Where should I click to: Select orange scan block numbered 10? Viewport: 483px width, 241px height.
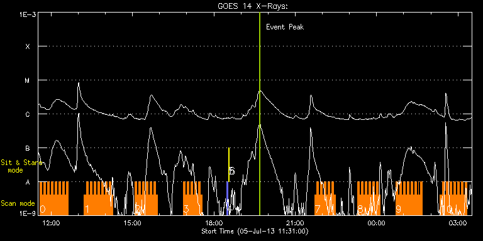tap(454, 198)
